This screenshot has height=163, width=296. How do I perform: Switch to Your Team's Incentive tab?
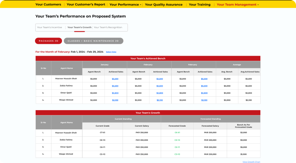click(50, 27)
